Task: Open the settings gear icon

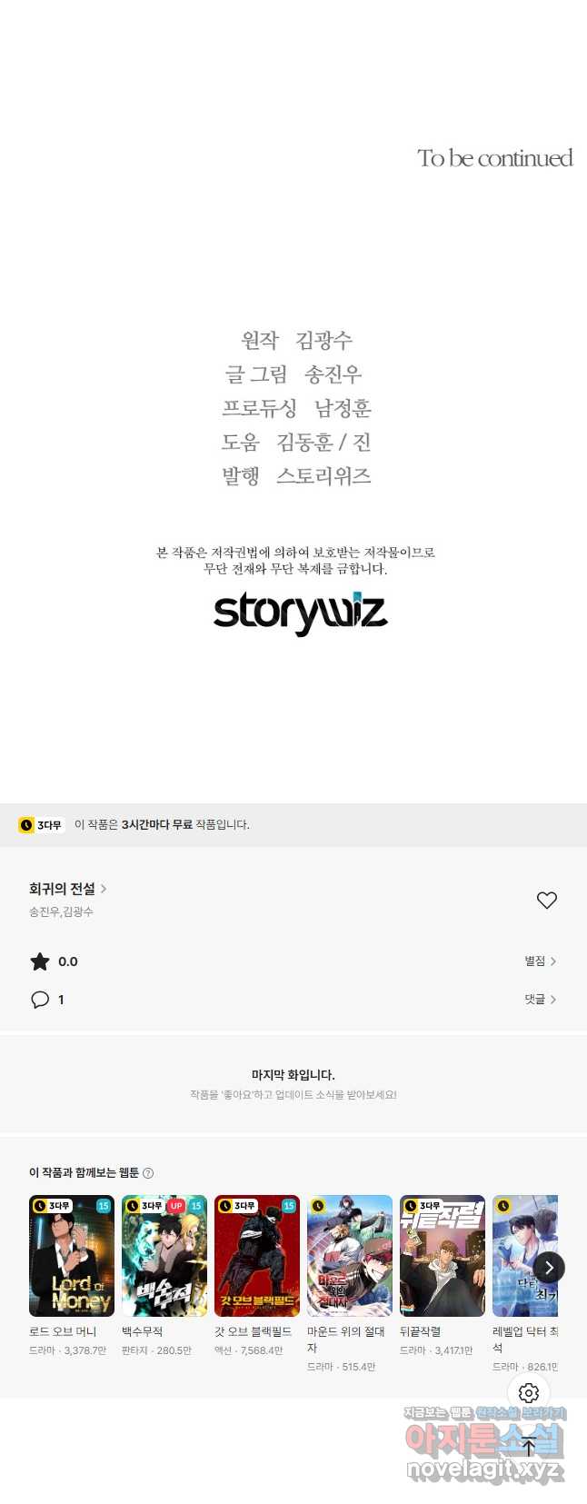Action: click(529, 1392)
